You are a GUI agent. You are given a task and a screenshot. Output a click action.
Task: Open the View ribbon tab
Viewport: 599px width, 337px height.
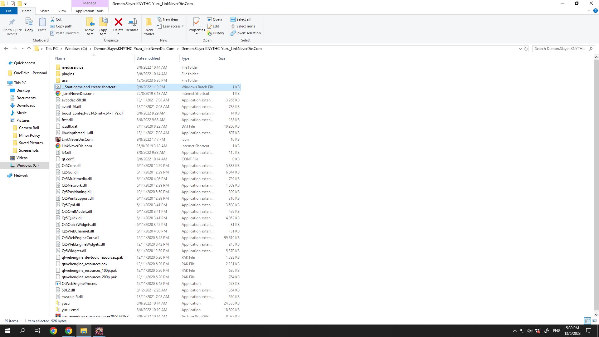(62, 11)
